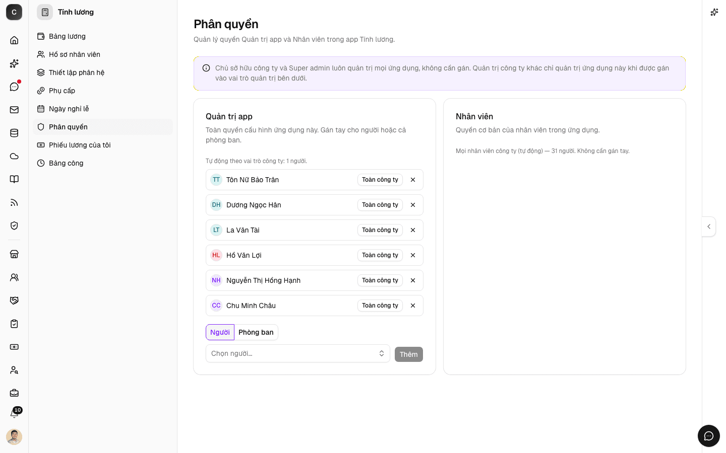Expand the collapsed right side panel chevron
This screenshot has width=726, height=453.
(x=709, y=226)
